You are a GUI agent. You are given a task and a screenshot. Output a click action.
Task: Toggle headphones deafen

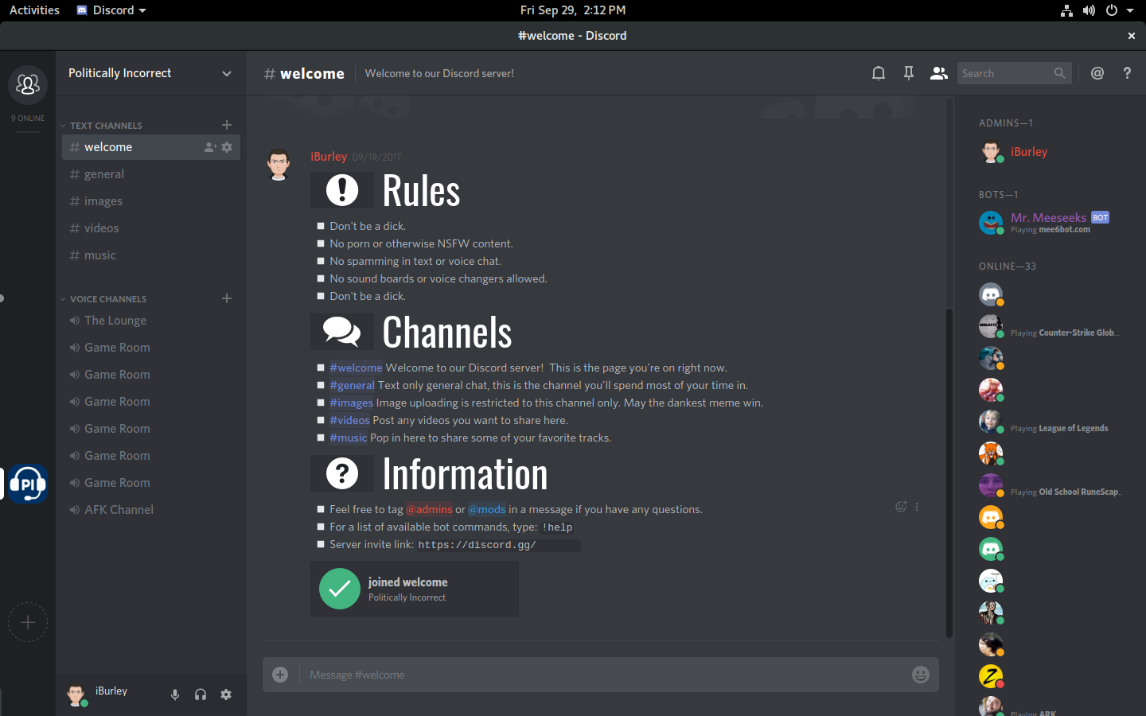click(201, 695)
